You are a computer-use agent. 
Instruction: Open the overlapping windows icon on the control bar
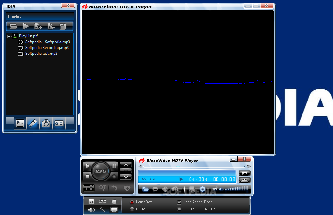[192, 189]
